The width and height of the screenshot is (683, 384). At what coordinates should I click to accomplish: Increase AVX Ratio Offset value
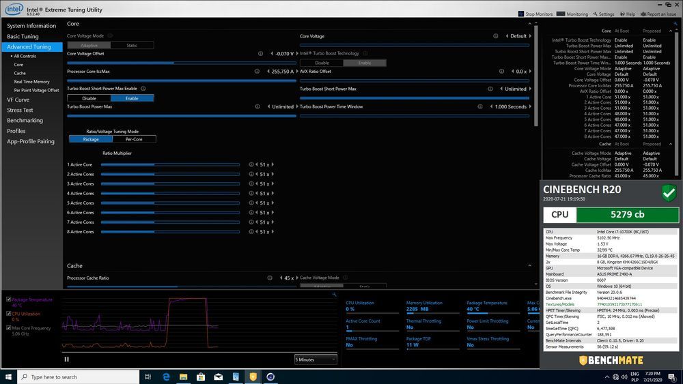point(530,72)
